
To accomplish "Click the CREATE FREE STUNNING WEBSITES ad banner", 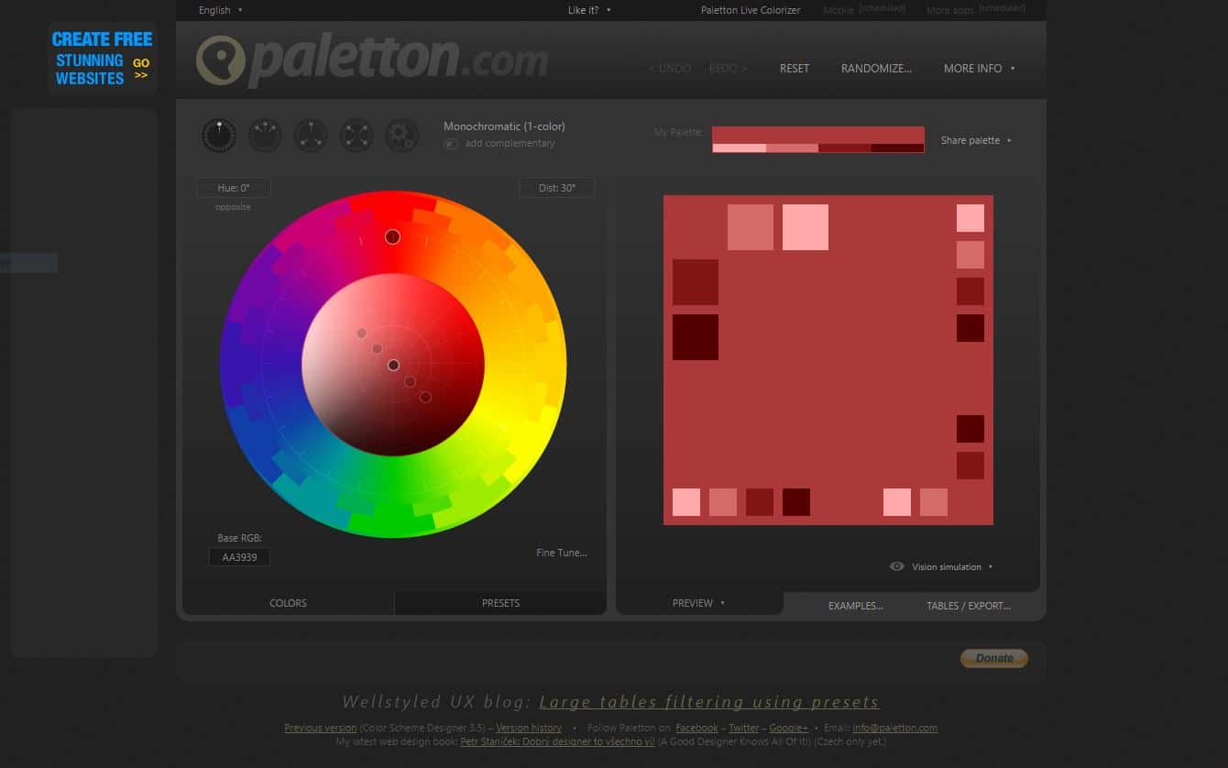I will coord(102,59).
